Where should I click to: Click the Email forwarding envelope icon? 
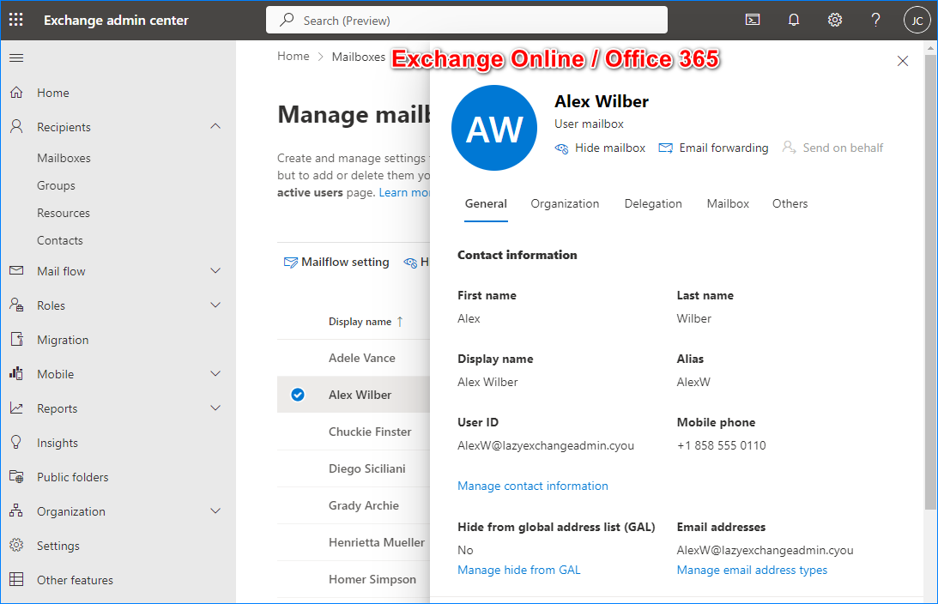coord(665,148)
